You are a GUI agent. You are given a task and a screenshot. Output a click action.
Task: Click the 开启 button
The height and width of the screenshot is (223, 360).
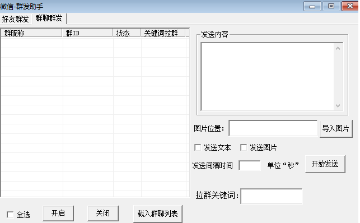[58, 213]
